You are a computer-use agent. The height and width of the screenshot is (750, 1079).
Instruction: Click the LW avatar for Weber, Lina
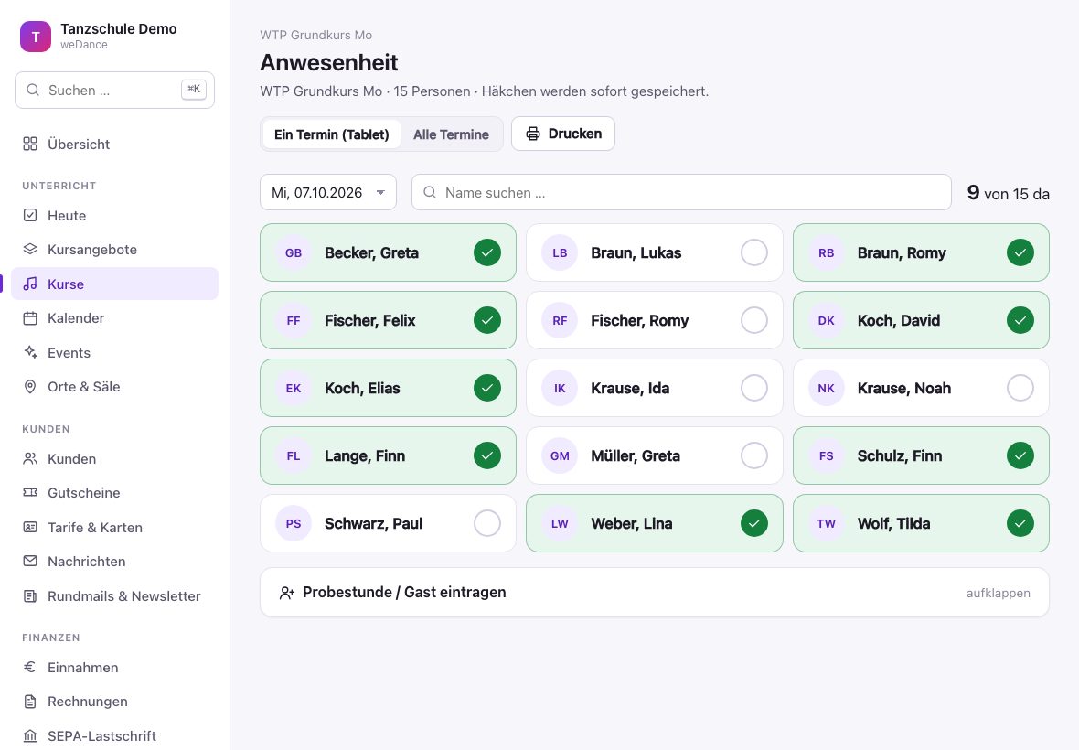[x=560, y=523]
